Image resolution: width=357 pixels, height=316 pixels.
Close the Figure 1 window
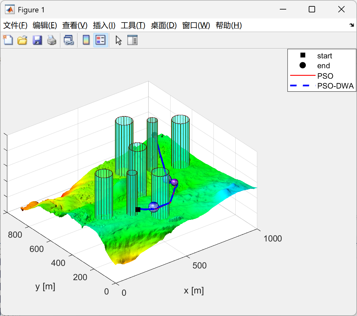(341, 9)
